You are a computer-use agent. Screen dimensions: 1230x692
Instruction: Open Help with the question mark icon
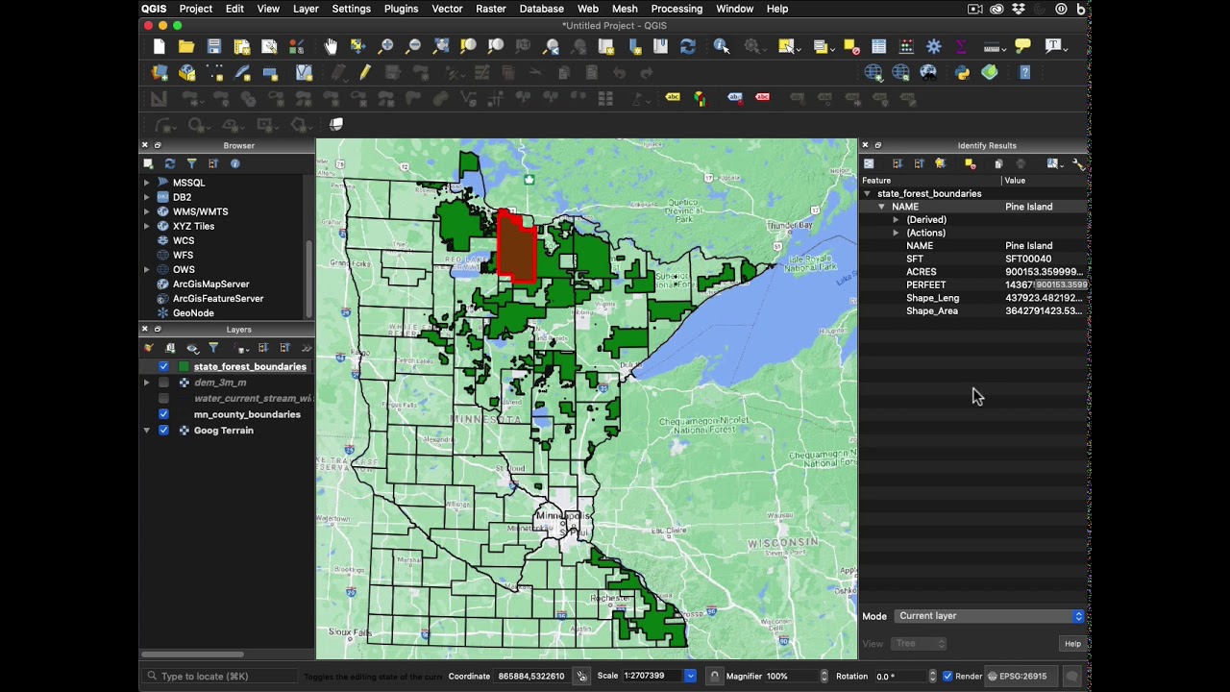[x=1024, y=72]
